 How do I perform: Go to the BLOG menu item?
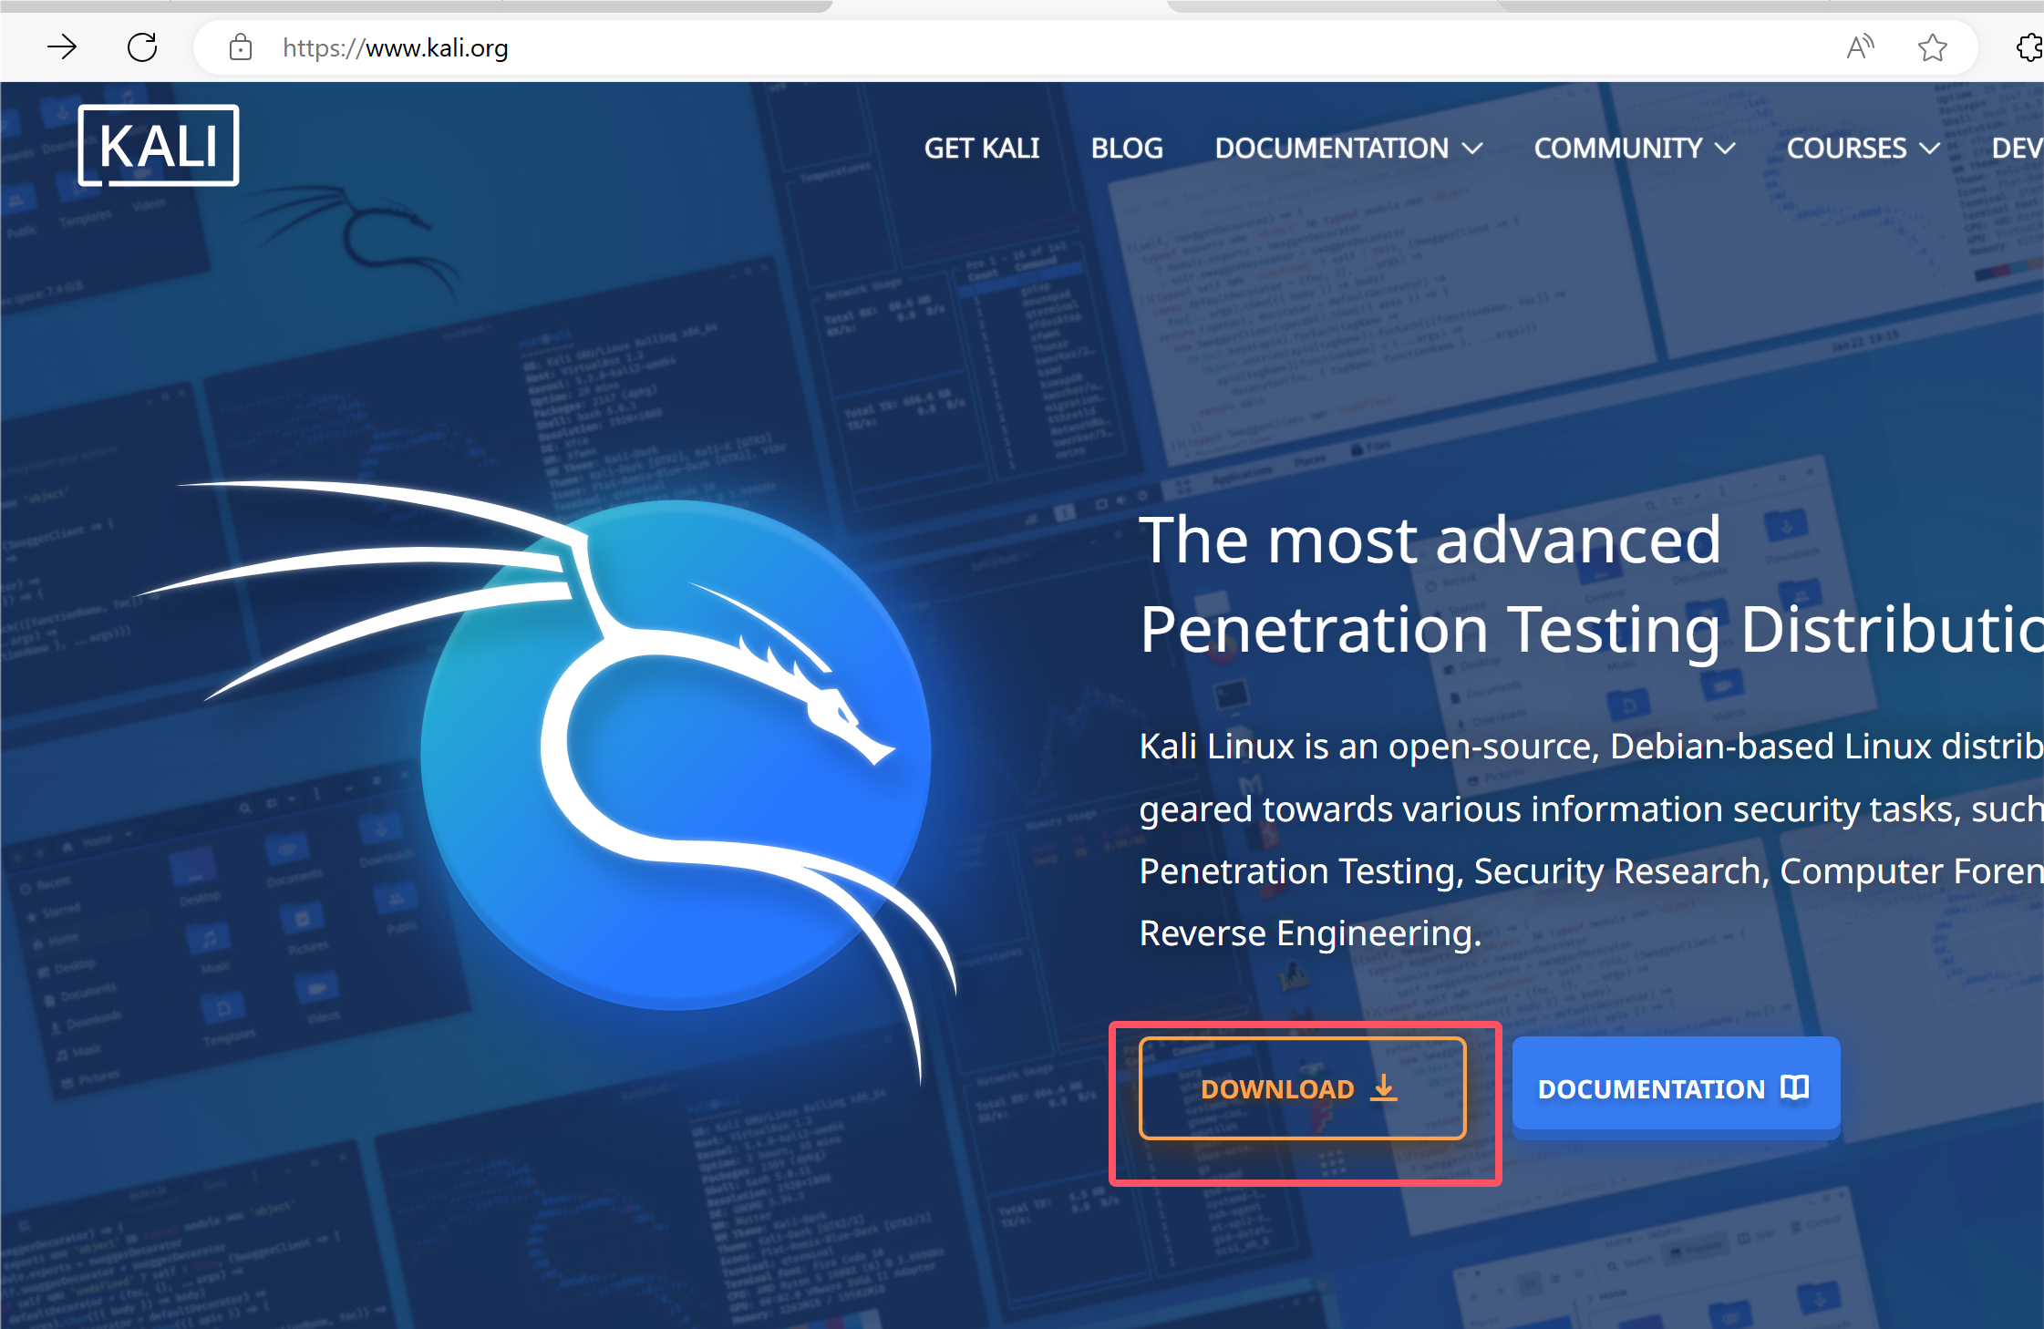1127,148
